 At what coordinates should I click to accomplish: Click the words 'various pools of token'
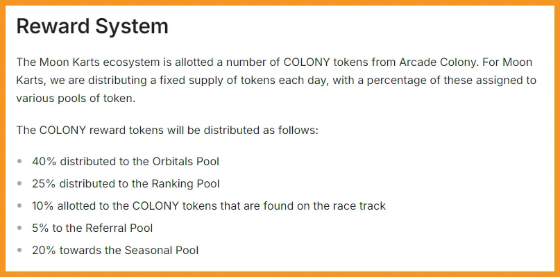75,99
